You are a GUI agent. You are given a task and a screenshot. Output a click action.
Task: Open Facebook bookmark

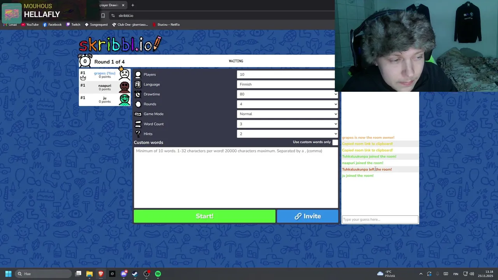coord(52,24)
